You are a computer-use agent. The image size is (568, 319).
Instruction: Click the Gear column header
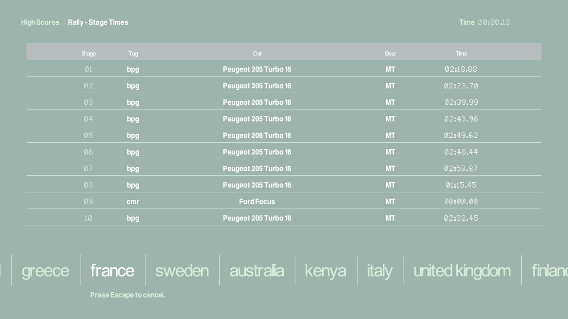390,53
